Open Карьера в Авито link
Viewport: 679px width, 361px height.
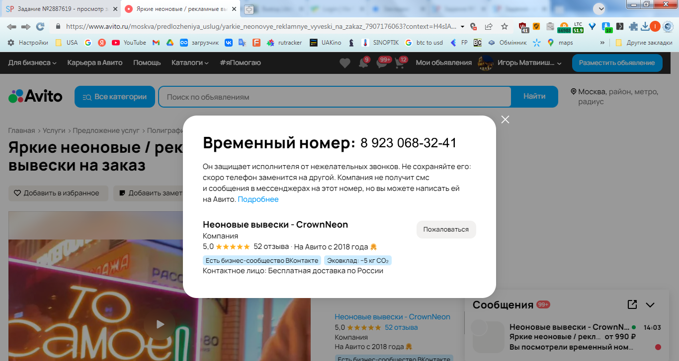[x=94, y=63]
